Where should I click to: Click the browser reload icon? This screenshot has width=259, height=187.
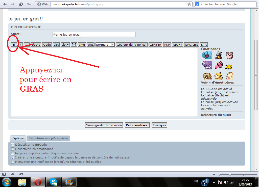tap(21, 4)
